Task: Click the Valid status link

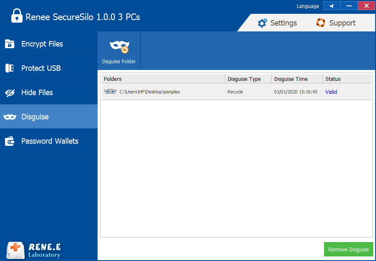Action: (331, 92)
